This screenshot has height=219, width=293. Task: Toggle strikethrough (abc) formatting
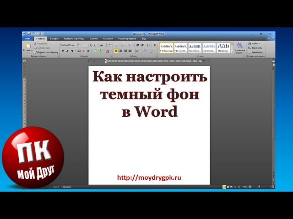click(79, 51)
